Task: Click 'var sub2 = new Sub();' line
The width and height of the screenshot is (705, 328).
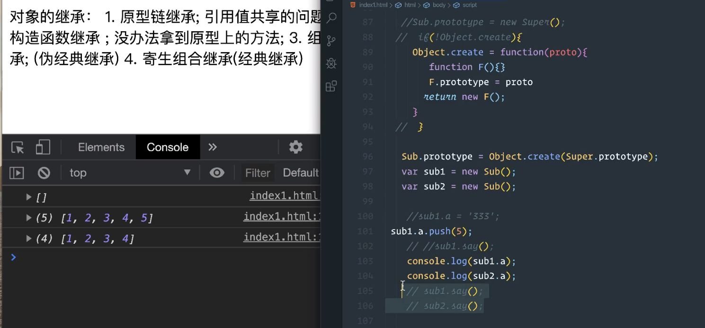Action: (x=458, y=186)
